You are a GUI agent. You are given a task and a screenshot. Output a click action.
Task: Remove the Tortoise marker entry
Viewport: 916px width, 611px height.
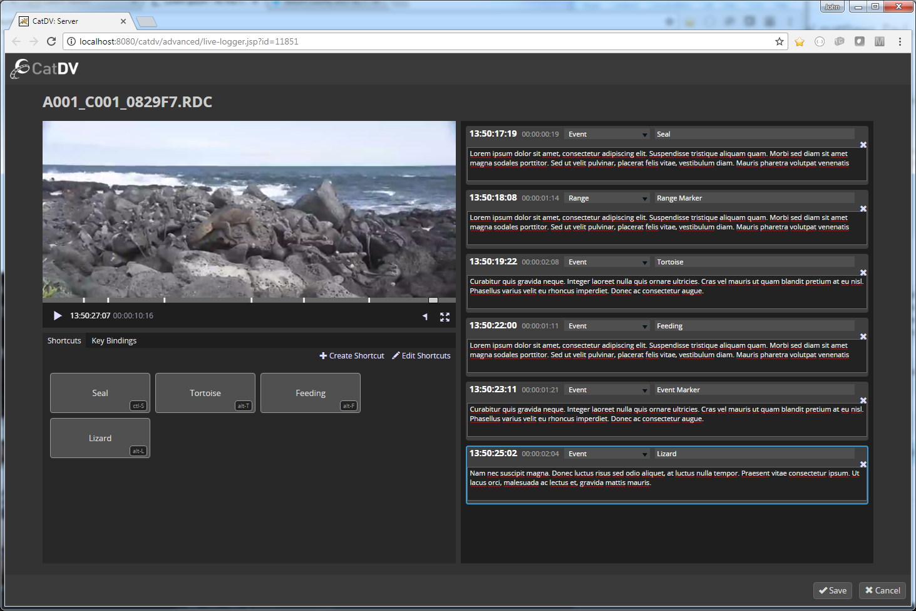tap(863, 273)
